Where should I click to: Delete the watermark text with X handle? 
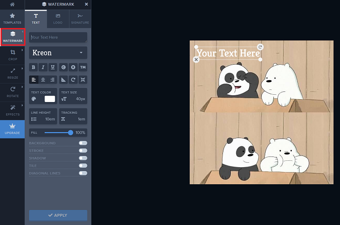coord(196,59)
